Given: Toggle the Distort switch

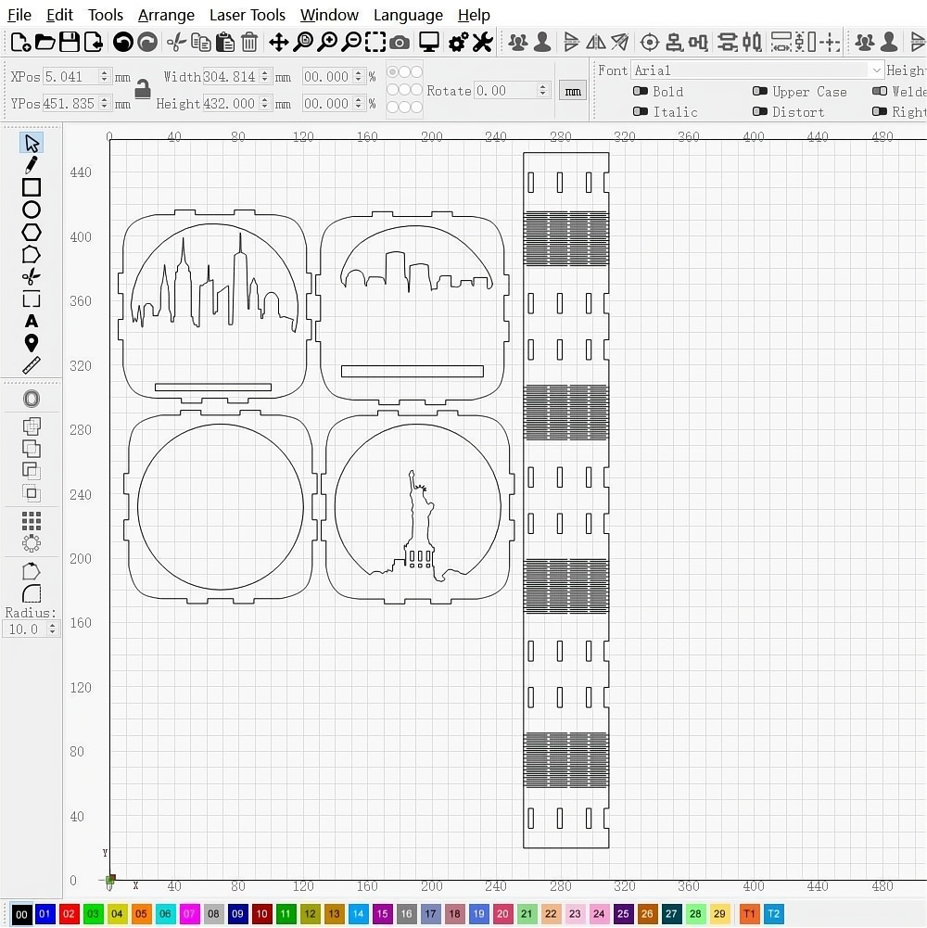Looking at the screenshot, I should (760, 111).
